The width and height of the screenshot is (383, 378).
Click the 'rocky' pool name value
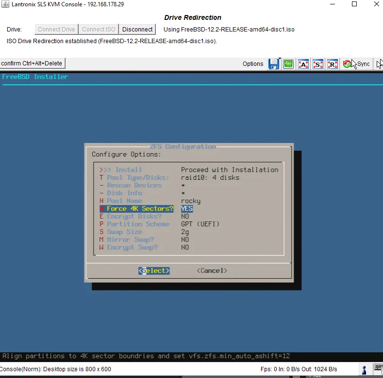tap(190, 201)
